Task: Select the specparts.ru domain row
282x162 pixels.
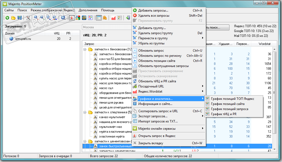Action: (x=41, y=38)
